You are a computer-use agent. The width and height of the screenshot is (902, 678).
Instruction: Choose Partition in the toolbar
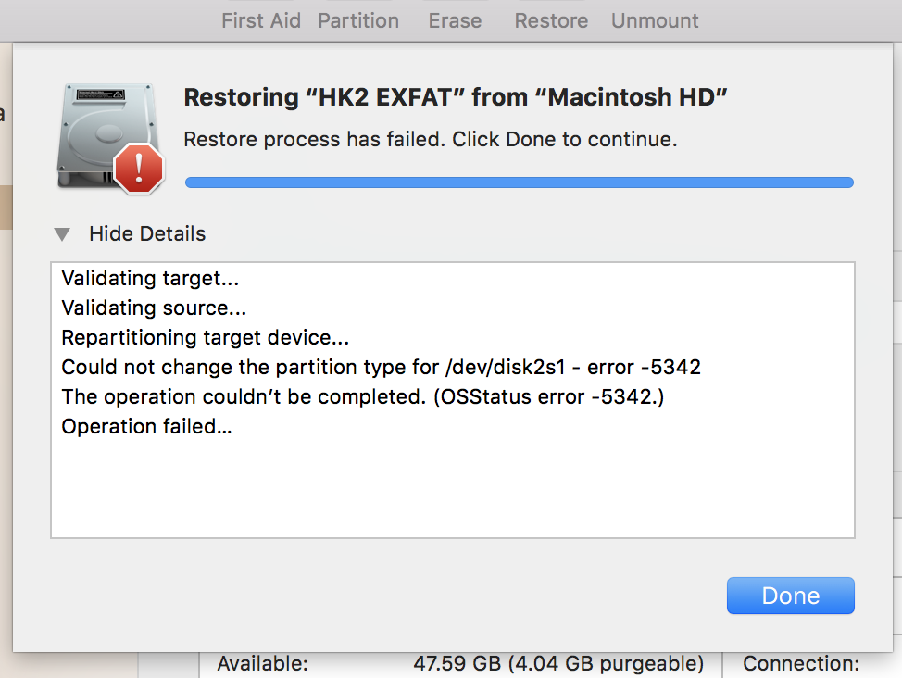pos(358,20)
